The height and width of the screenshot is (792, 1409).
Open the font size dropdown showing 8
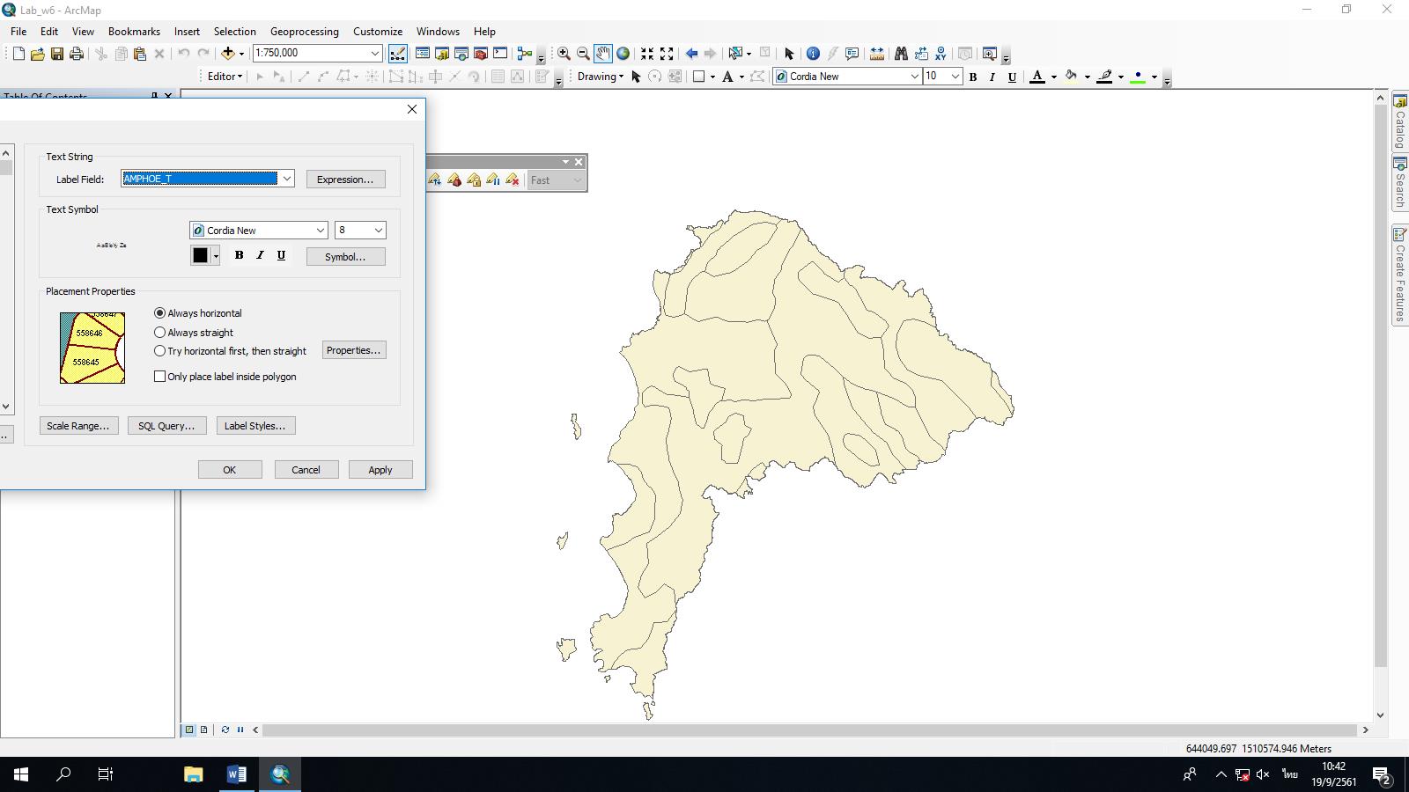tap(379, 230)
